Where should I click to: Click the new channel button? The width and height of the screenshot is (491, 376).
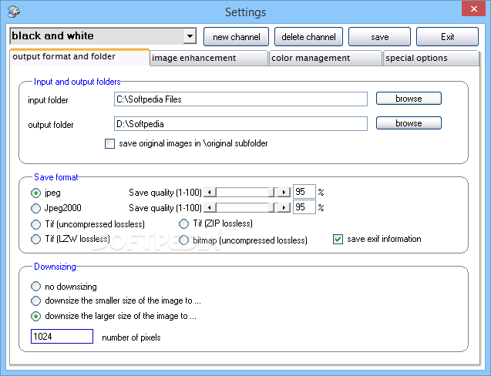pyautogui.click(x=236, y=37)
